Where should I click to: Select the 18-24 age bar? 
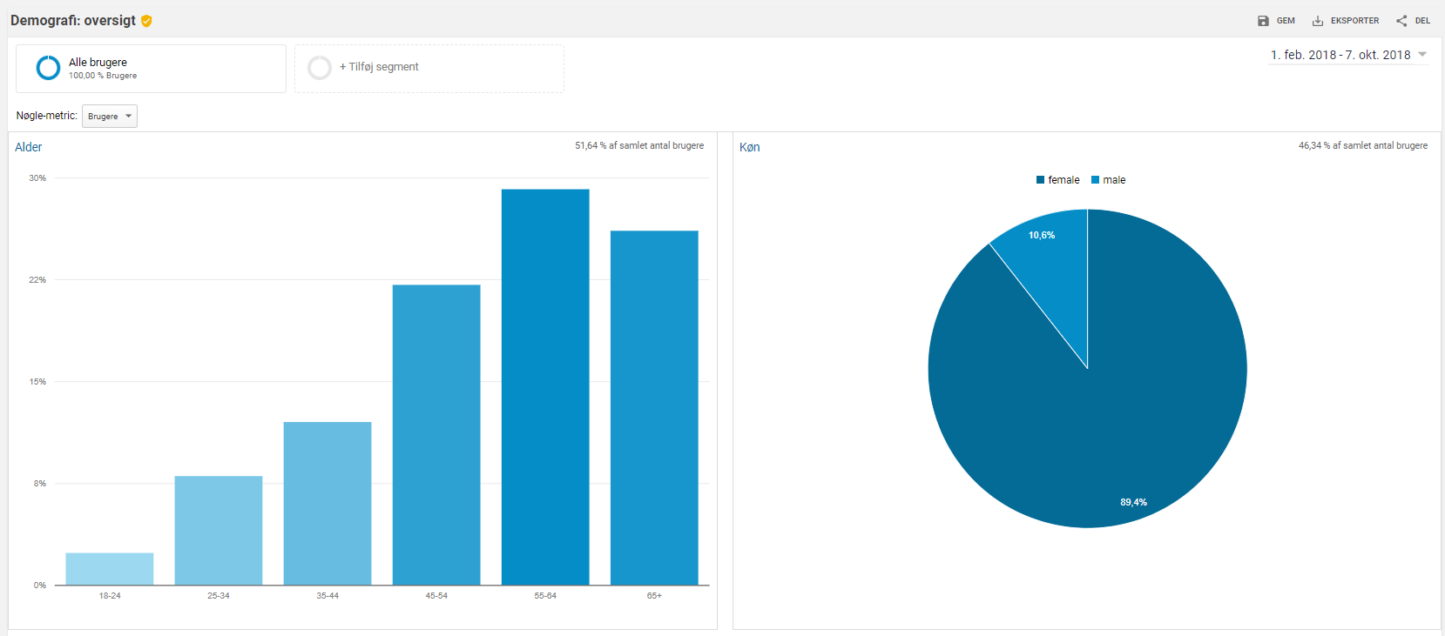pyautogui.click(x=110, y=569)
